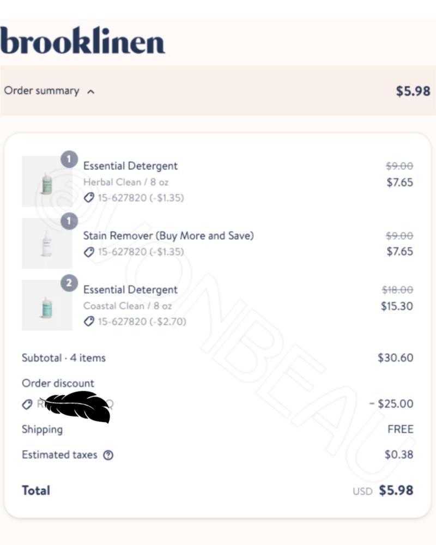Click the Shipping FREE value
This screenshot has height=545, width=436.
click(x=401, y=429)
